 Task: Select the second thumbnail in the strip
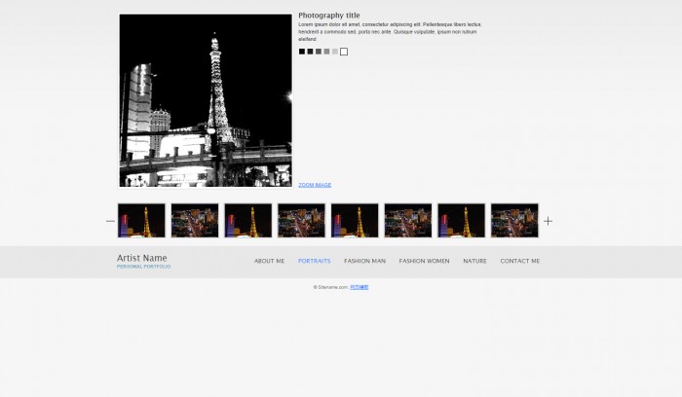tap(195, 221)
